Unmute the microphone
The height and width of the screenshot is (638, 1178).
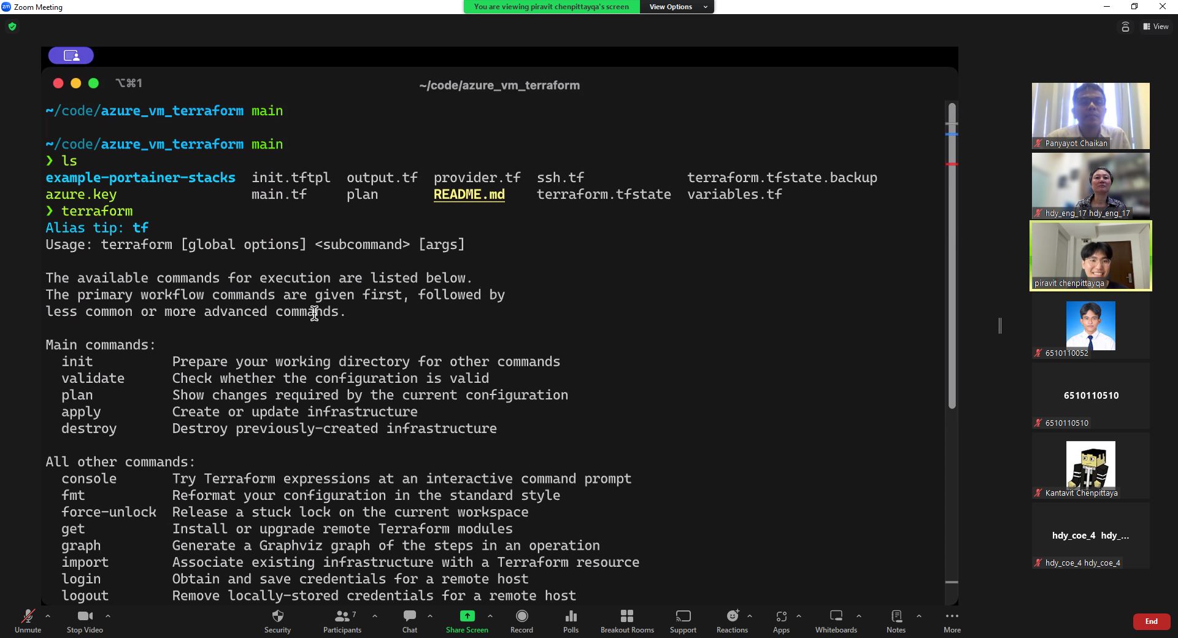[28, 616]
